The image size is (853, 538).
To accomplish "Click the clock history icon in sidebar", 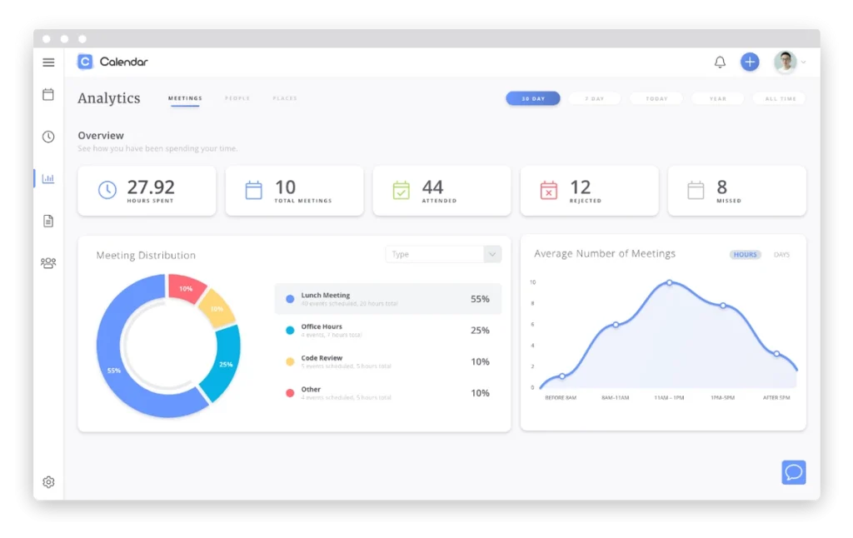I will tap(48, 137).
